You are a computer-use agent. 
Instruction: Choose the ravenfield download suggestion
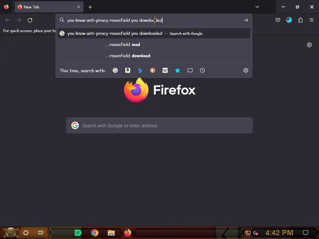(x=154, y=56)
